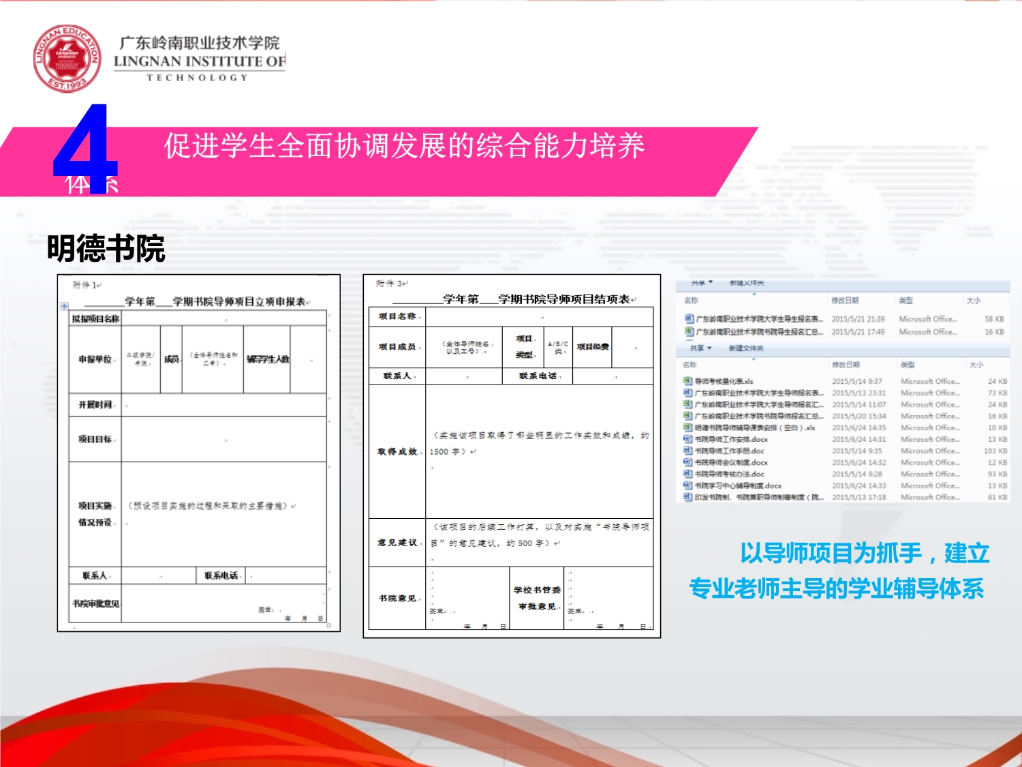Screen dimensions: 1022x767
Task: Click the icon beside 书院导师工作手册.doc
Action: [x=688, y=451]
